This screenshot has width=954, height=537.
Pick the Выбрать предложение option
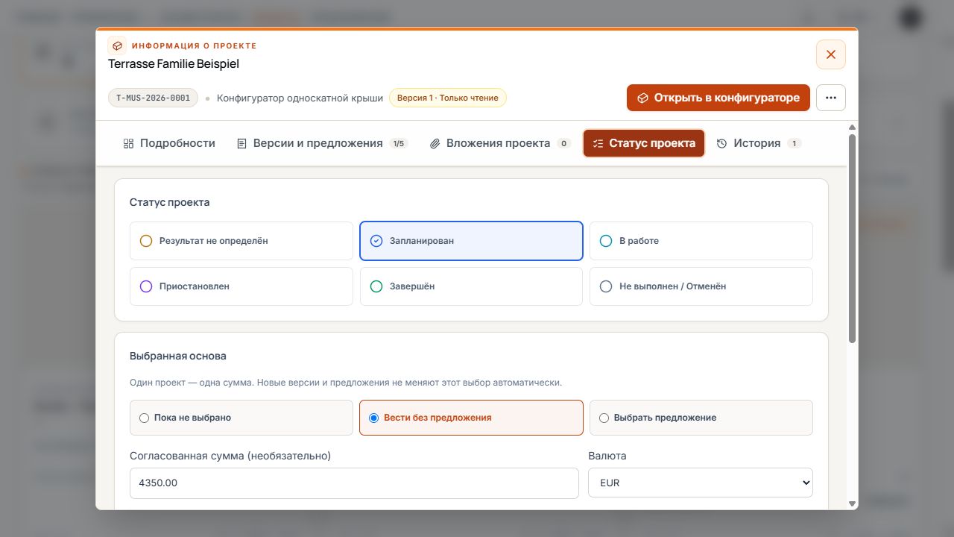701,418
